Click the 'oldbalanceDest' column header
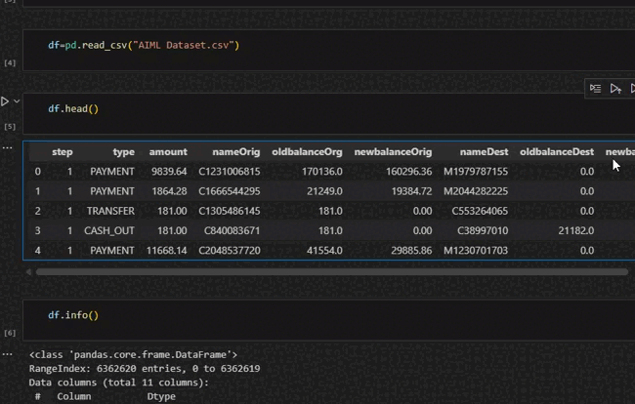The image size is (635, 404). tap(557, 152)
